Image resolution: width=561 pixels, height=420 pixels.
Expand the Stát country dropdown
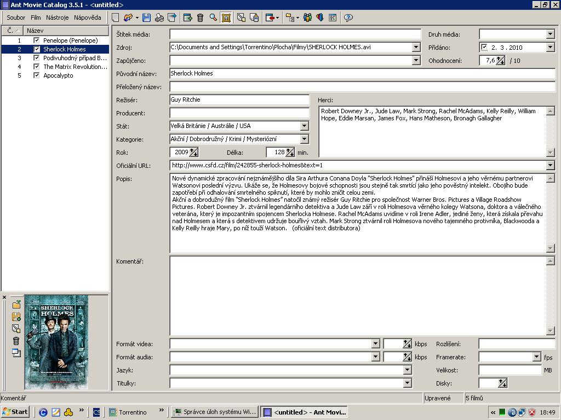pos(305,126)
